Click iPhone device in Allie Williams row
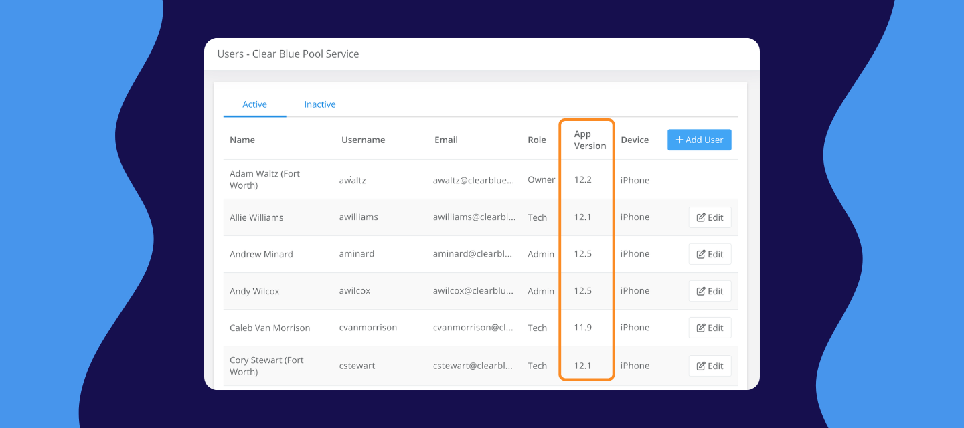 pyautogui.click(x=635, y=217)
